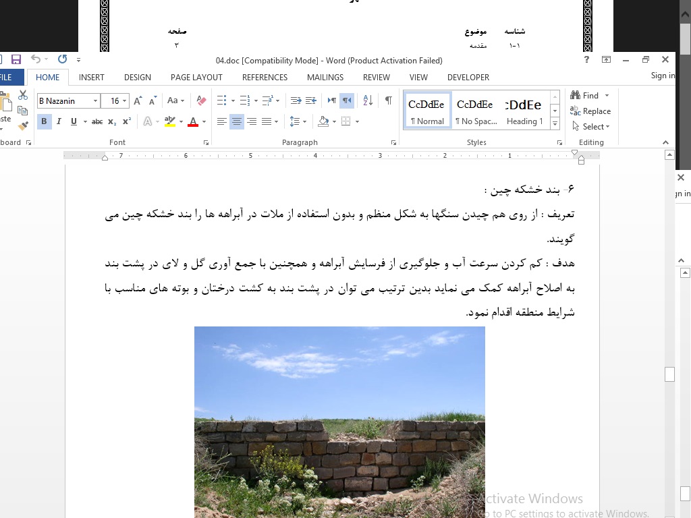The width and height of the screenshot is (691, 518).
Task: Cut selection with the Scissors icon
Action: pos(22,96)
